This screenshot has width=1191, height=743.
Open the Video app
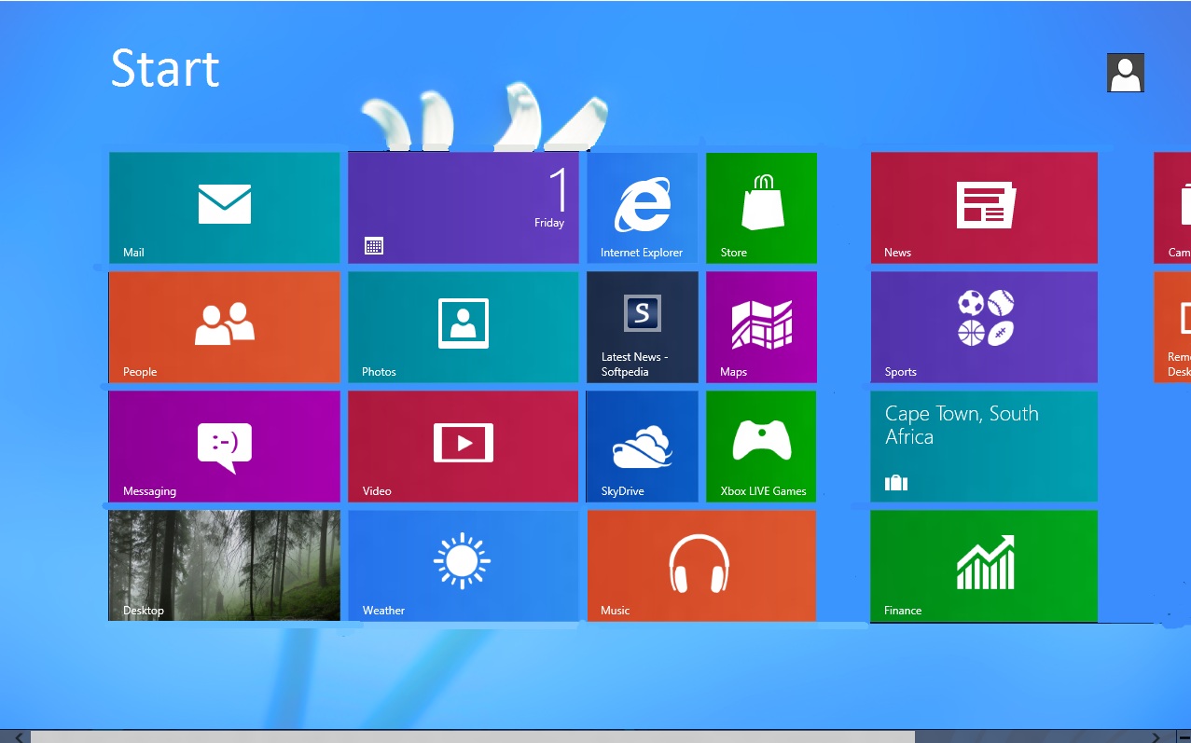463,446
